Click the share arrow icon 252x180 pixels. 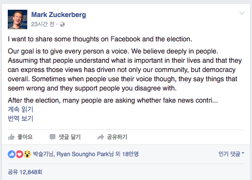coord(101,137)
